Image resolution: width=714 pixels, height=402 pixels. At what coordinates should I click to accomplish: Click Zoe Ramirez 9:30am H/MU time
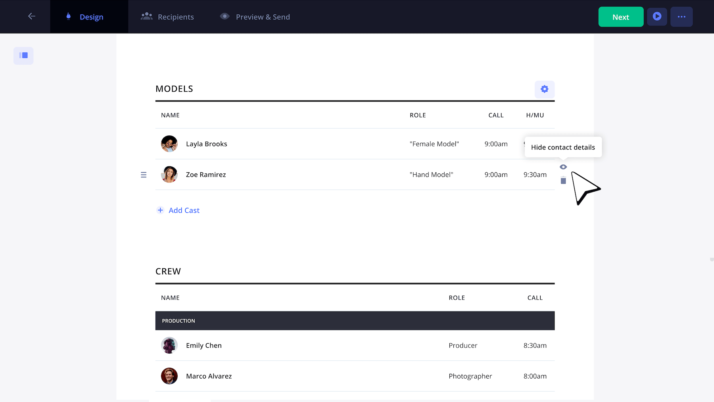click(x=535, y=175)
